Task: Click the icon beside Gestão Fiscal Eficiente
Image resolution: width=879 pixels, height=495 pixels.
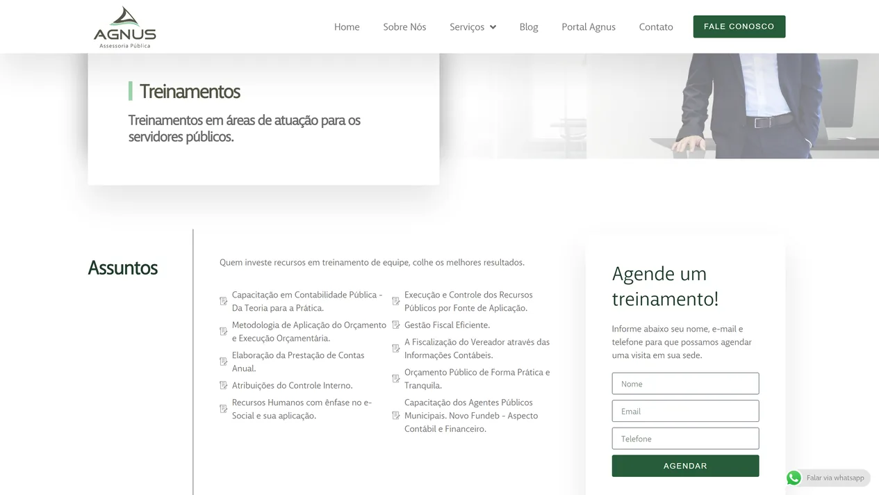Action: click(x=396, y=325)
